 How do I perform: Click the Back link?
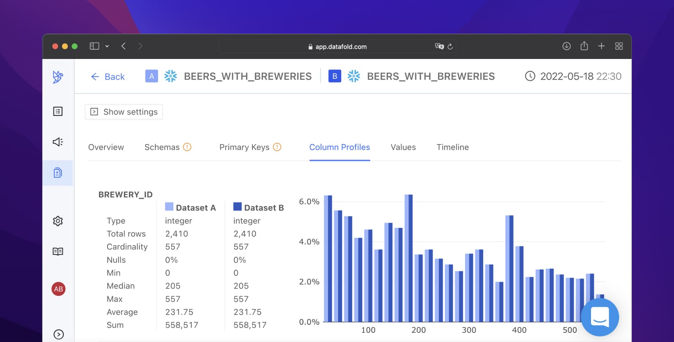tap(108, 77)
